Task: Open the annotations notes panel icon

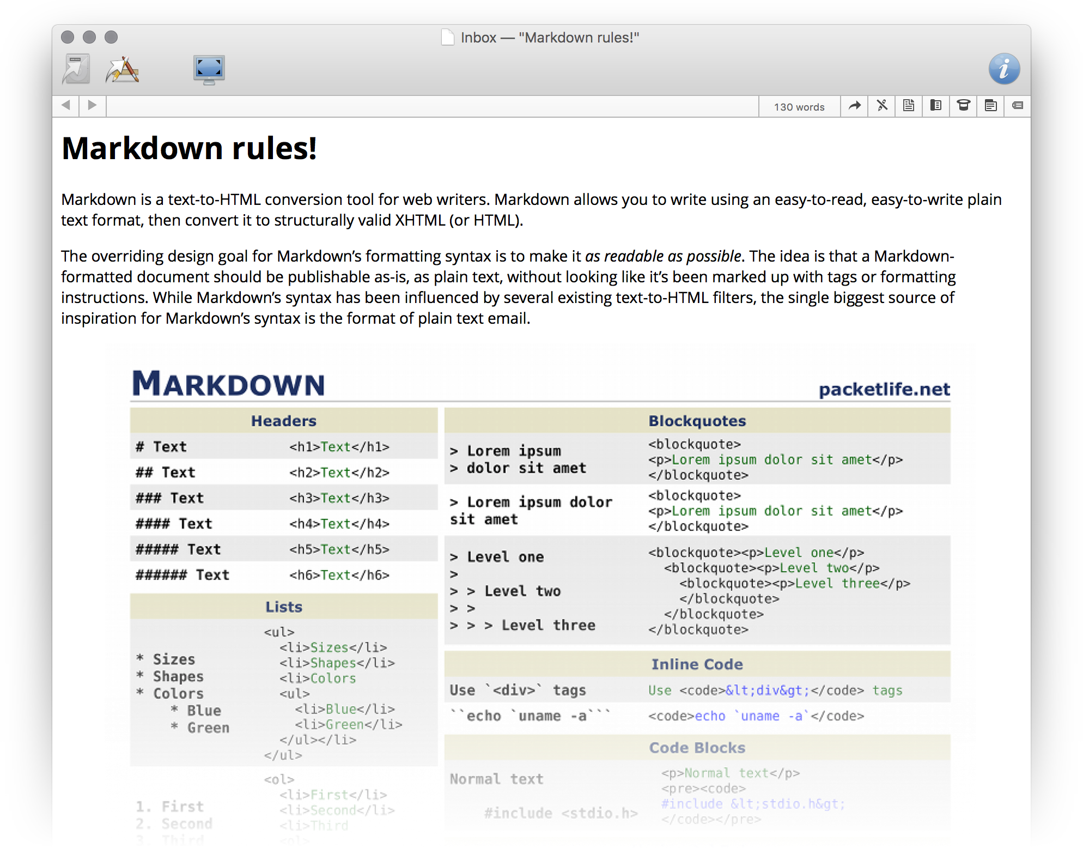Action: (x=990, y=106)
